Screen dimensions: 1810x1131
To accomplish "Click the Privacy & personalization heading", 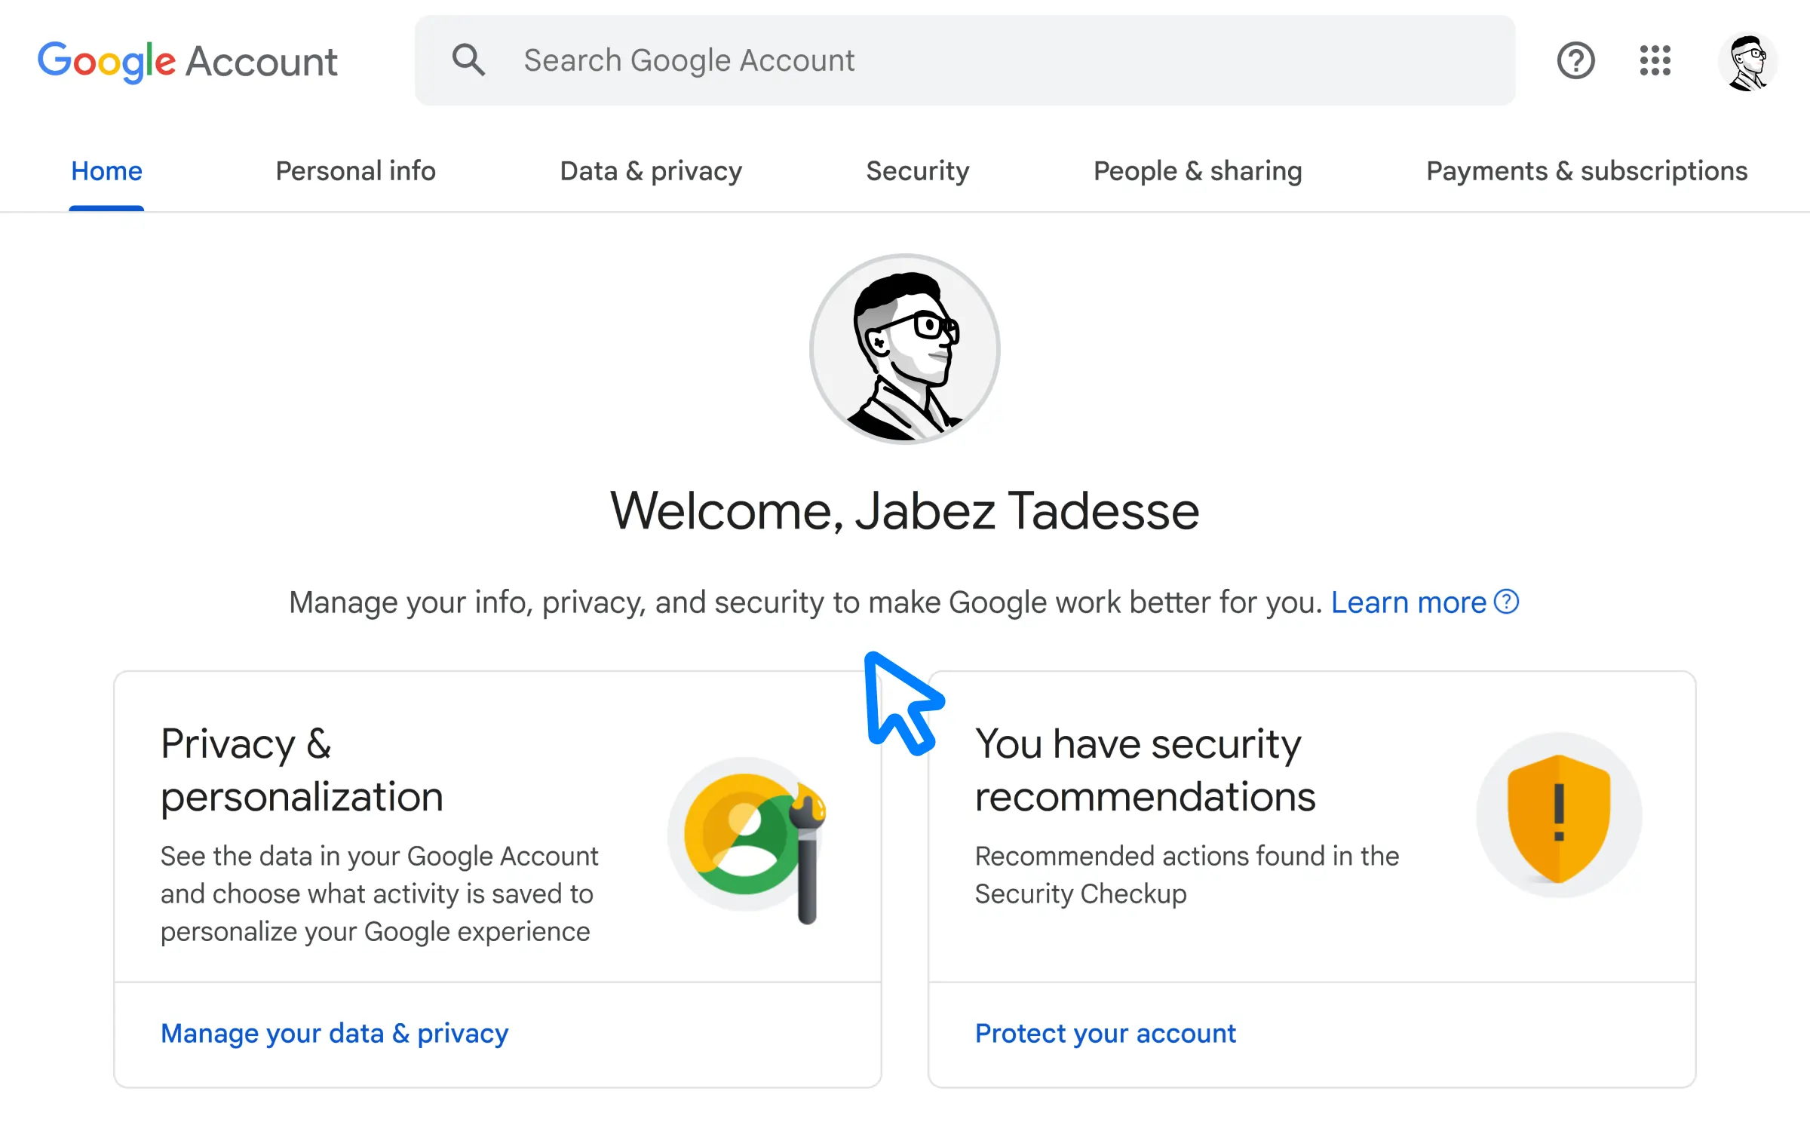I will pos(302,770).
